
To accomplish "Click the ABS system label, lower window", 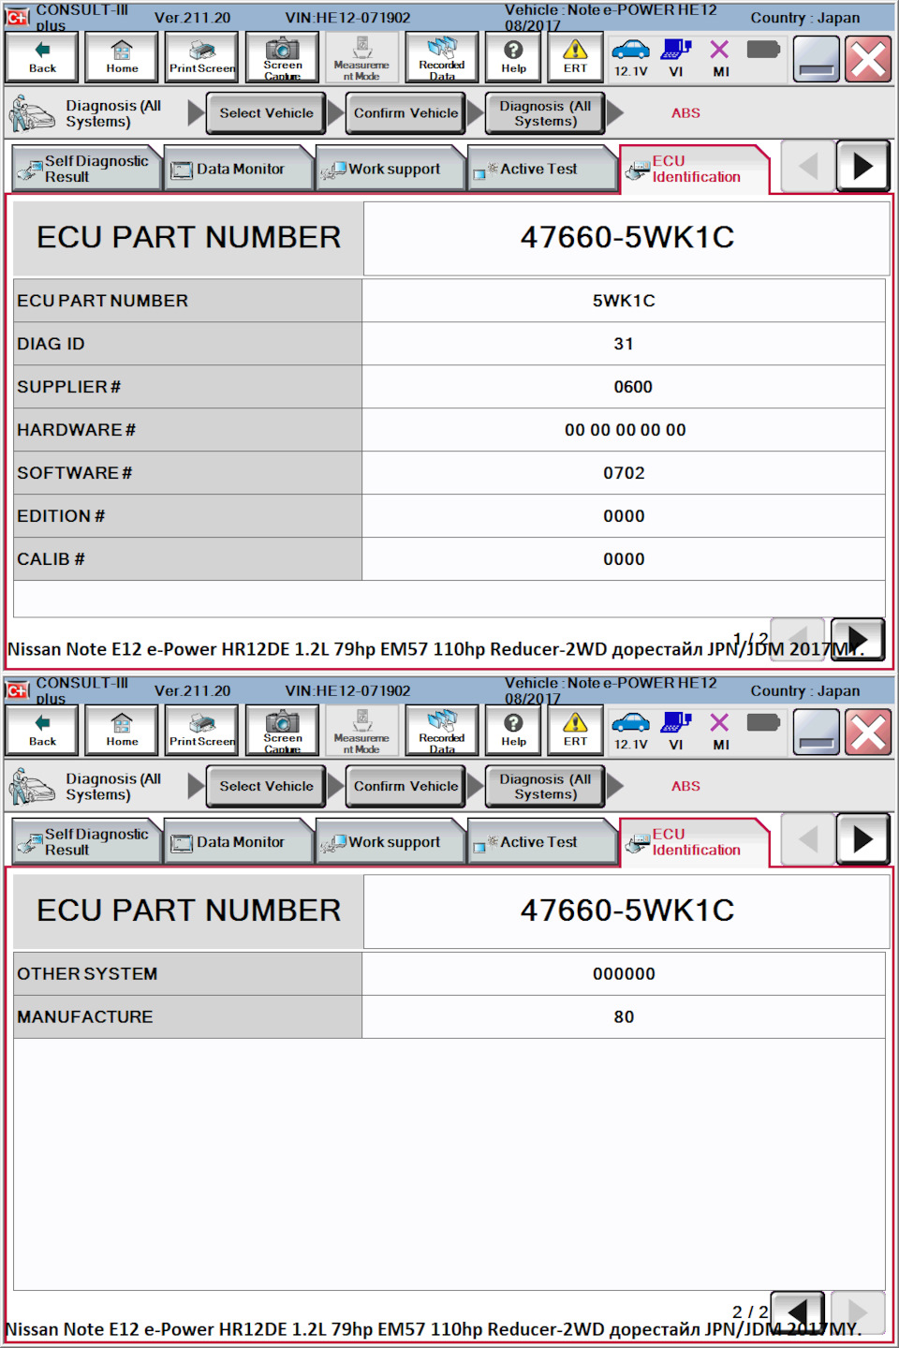I will (685, 787).
